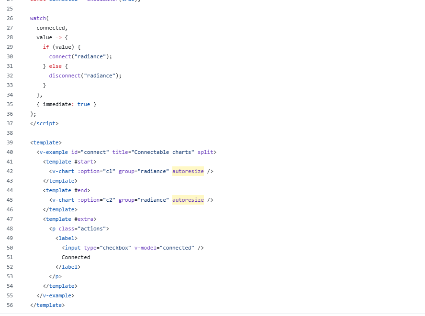425x316 pixels.
Task: Click the highlighted autoresize on the c2 chart line
Action: (188, 200)
